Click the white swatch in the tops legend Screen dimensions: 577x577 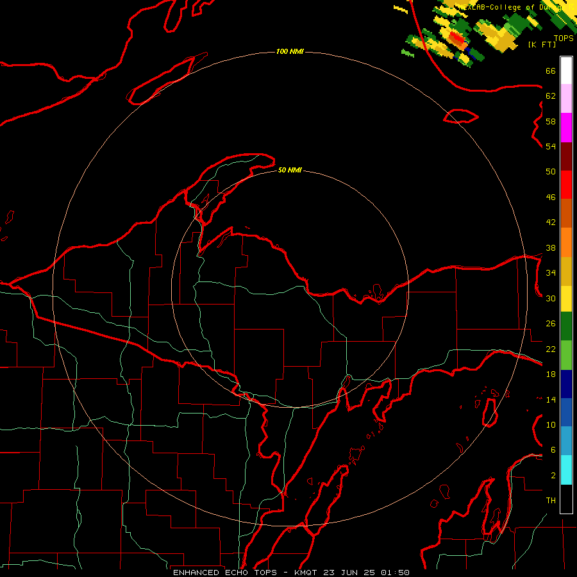point(566,71)
